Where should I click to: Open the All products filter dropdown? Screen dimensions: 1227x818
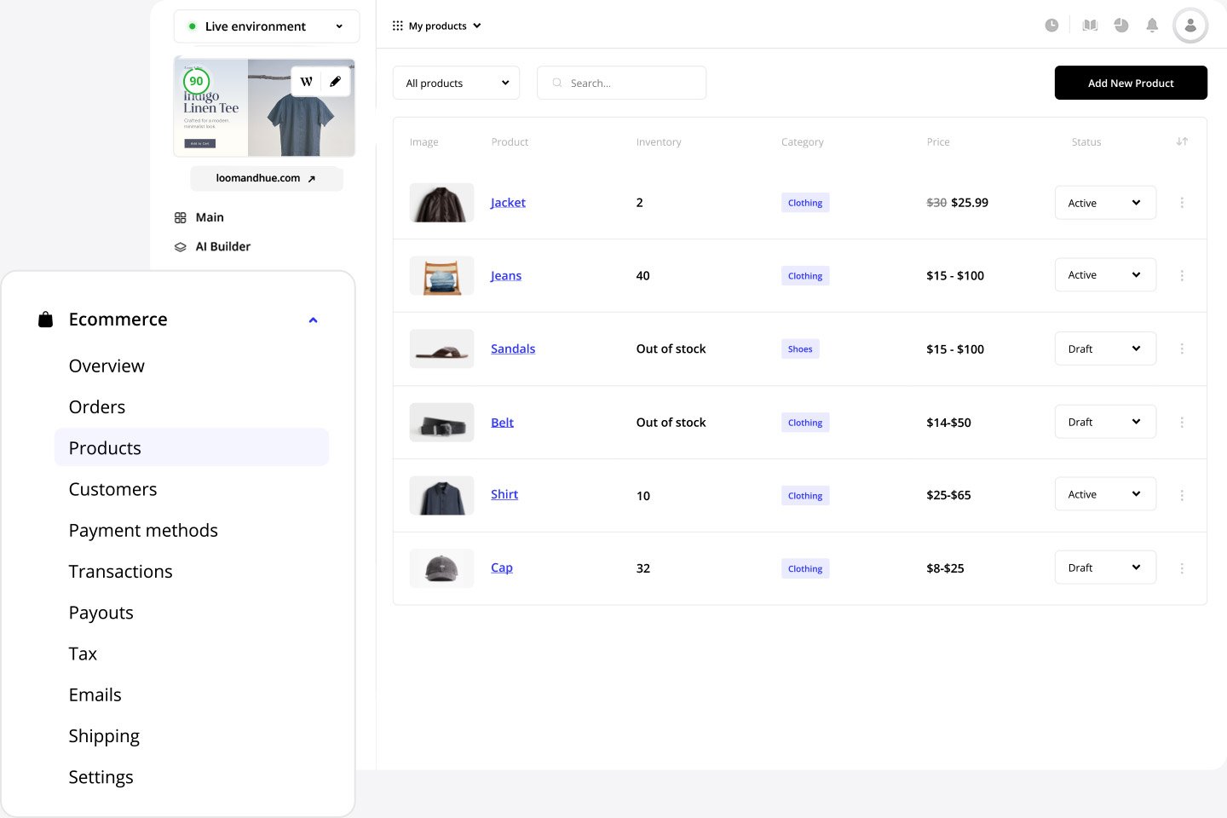(x=456, y=83)
